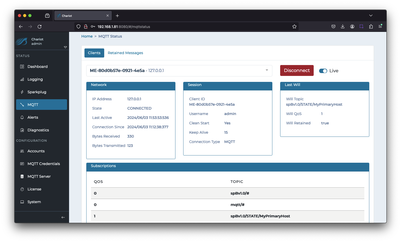This screenshot has height=242, width=401.
Task: Click the Network panel header
Action: (x=131, y=86)
